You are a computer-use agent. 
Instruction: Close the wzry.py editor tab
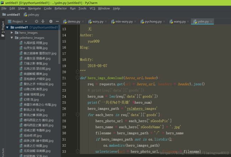[x=106, y=22]
